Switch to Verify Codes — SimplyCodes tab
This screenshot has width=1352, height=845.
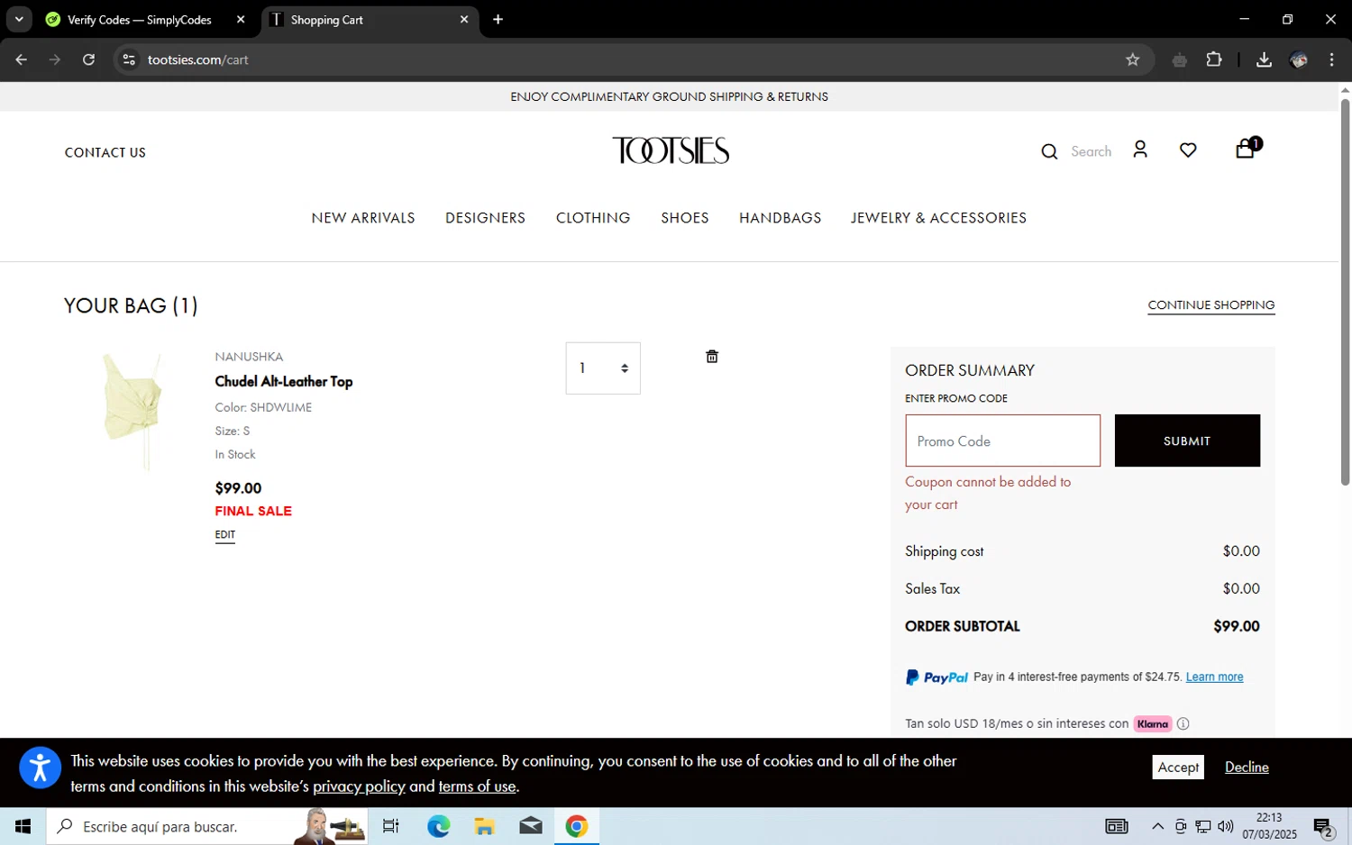click(x=140, y=20)
